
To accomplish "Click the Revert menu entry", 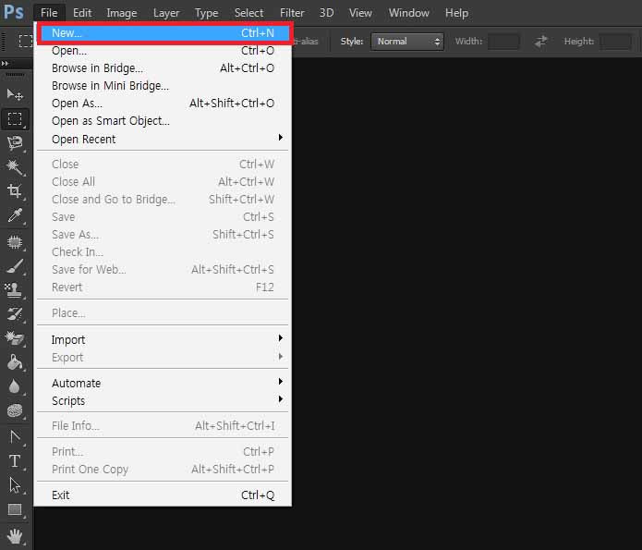I will pyautogui.click(x=164, y=287).
